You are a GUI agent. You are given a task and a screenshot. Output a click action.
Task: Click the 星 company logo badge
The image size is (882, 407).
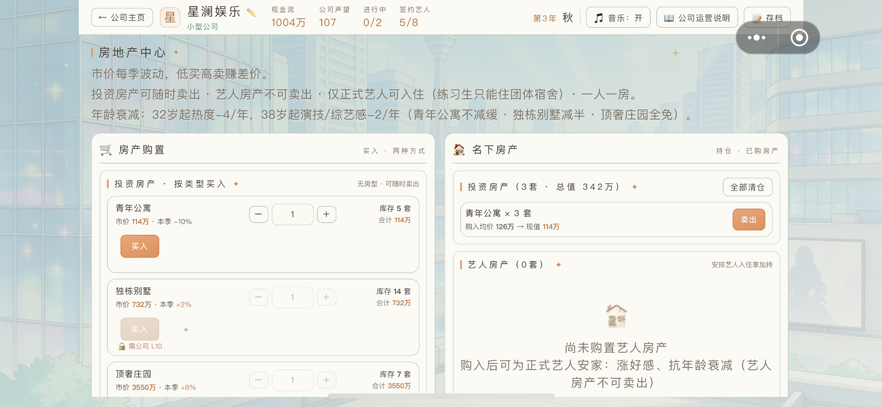pyautogui.click(x=170, y=17)
